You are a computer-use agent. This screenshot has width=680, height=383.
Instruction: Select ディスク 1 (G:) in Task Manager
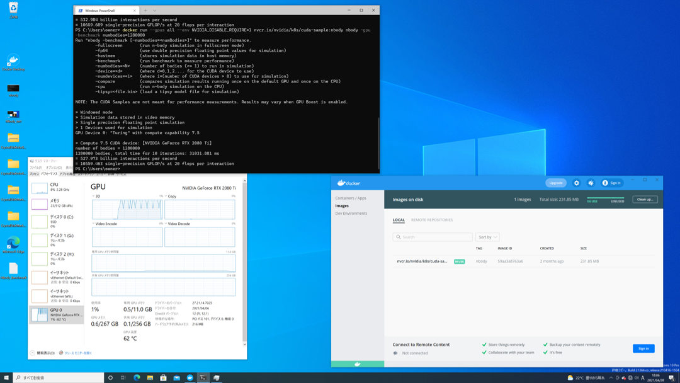(x=57, y=239)
